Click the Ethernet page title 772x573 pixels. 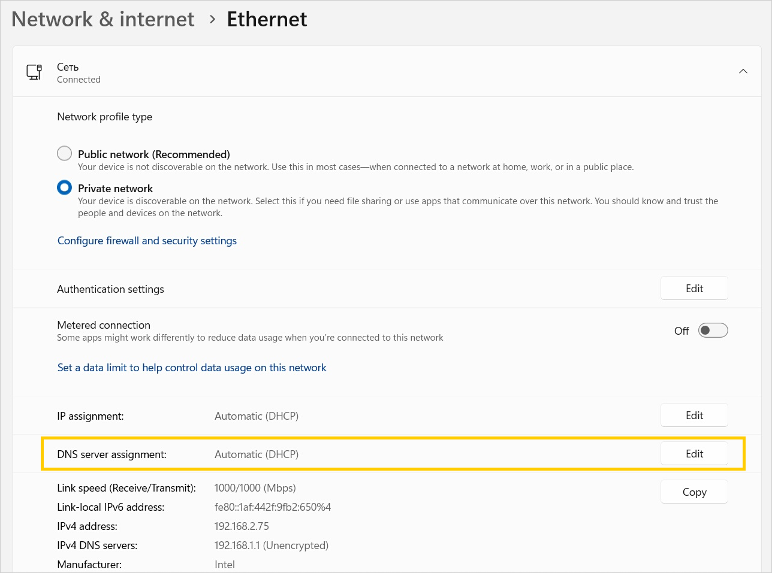(x=267, y=19)
